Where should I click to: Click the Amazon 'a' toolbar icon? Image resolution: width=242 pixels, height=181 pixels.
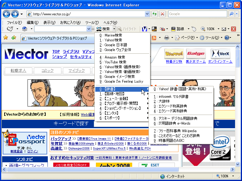(154, 29)
